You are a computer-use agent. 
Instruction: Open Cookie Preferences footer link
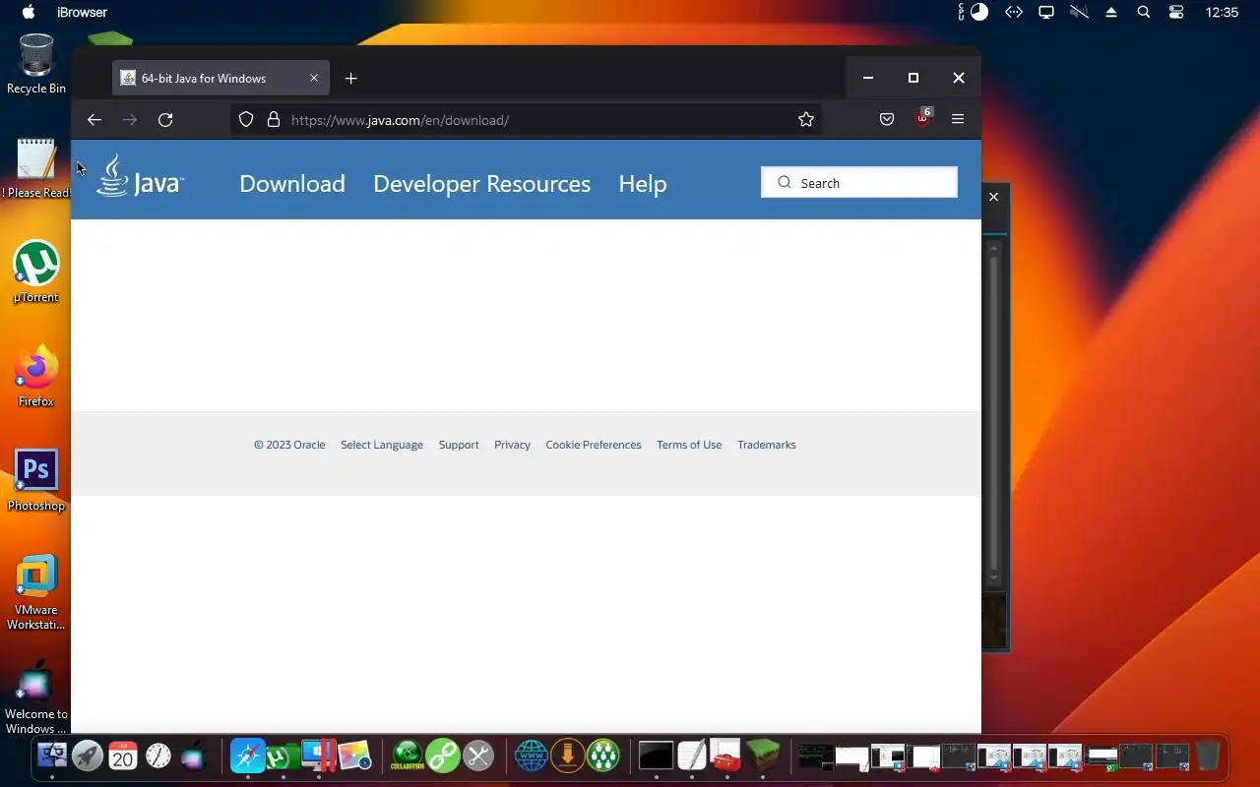coord(594,445)
